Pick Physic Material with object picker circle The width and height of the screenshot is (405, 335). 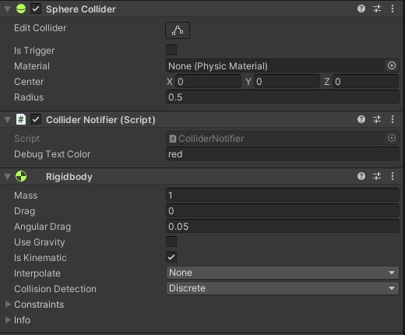point(392,65)
